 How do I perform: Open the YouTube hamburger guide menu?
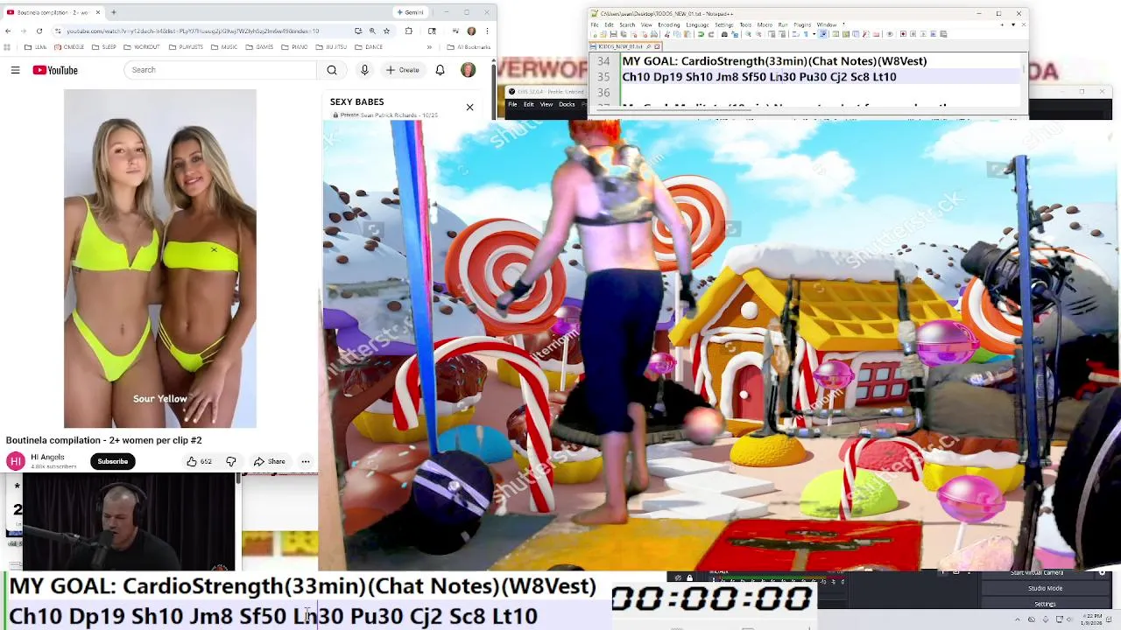point(15,70)
